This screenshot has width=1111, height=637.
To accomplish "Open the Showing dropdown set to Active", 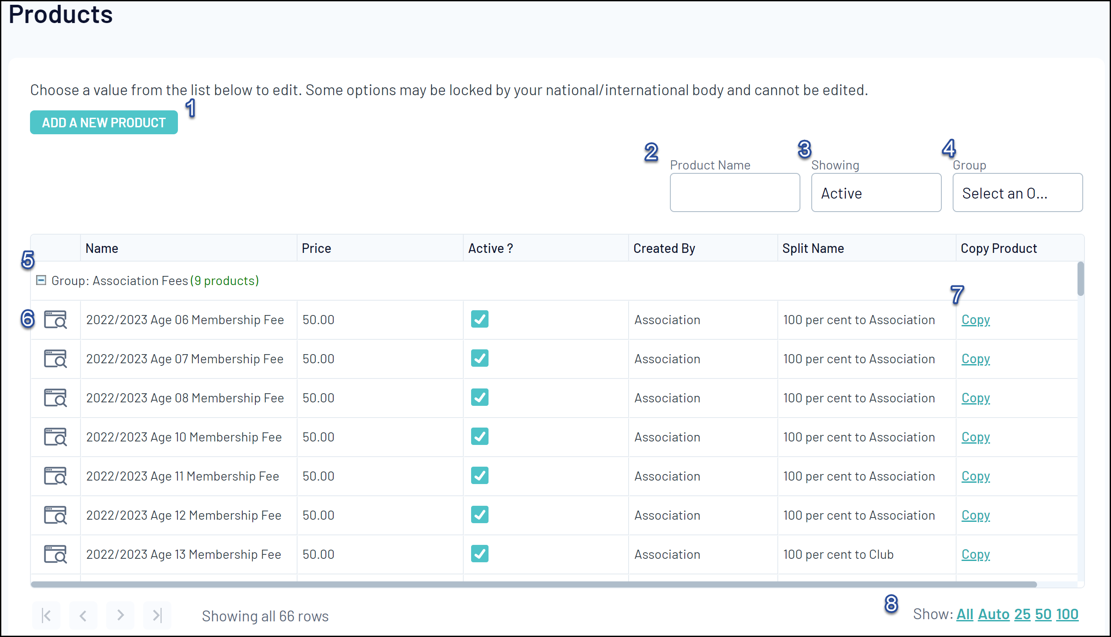I will (x=876, y=193).
